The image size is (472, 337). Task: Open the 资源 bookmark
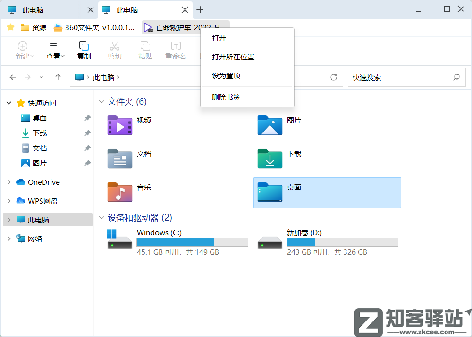[x=33, y=27]
